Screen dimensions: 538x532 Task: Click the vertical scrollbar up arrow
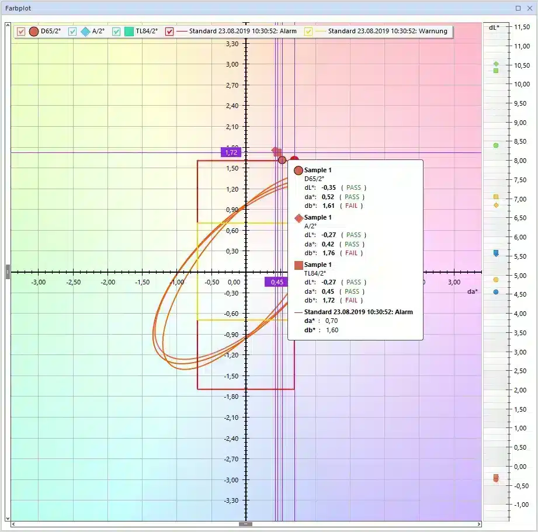8,26
